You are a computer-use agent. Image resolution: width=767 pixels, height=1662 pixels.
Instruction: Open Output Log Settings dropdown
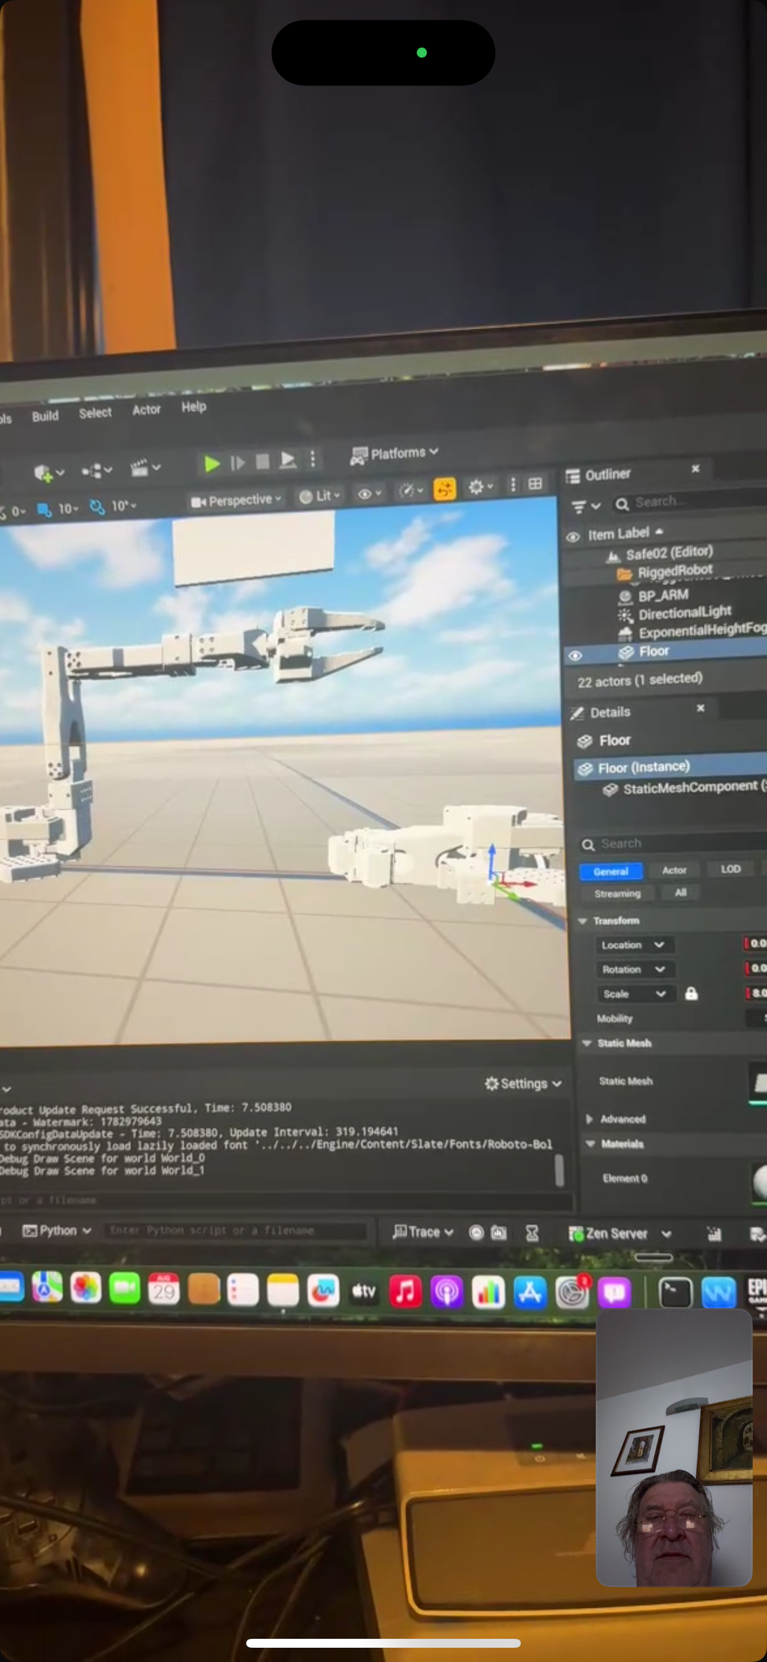point(523,1083)
